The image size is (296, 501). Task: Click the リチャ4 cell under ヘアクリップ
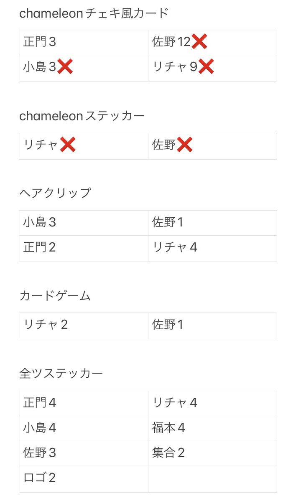[x=212, y=249]
